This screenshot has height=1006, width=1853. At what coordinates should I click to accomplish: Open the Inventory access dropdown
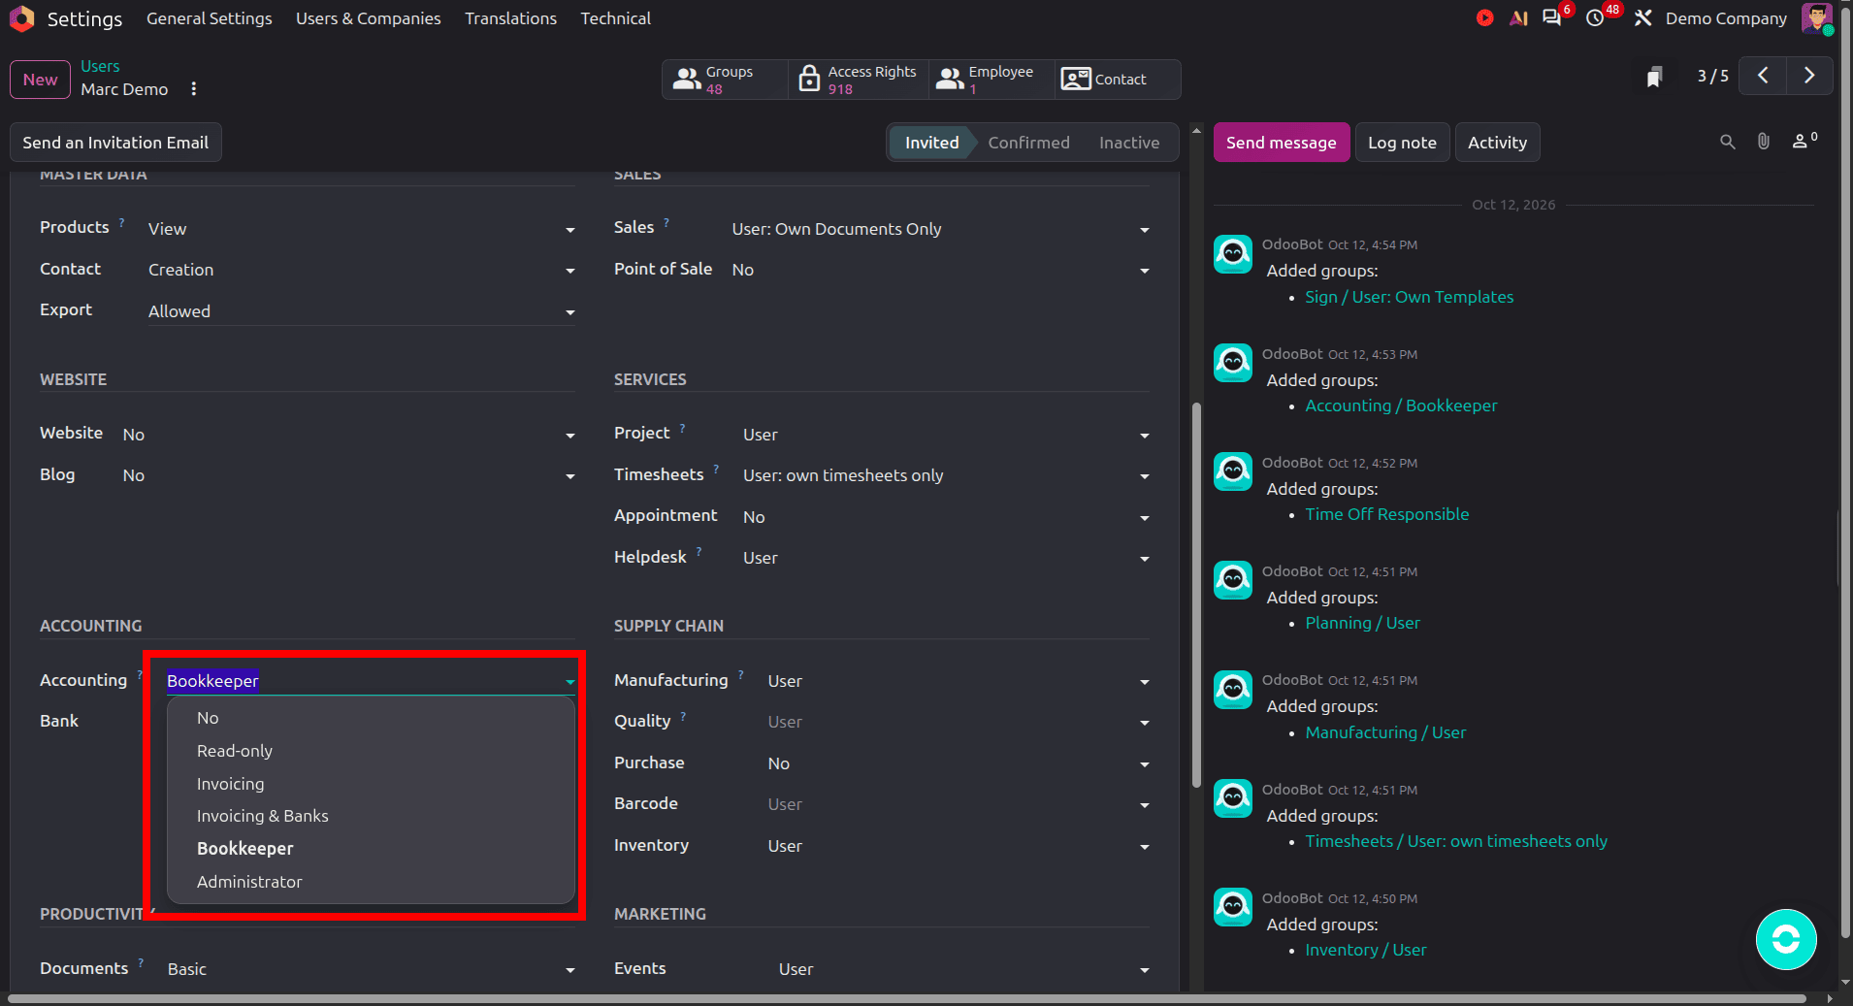(x=959, y=846)
